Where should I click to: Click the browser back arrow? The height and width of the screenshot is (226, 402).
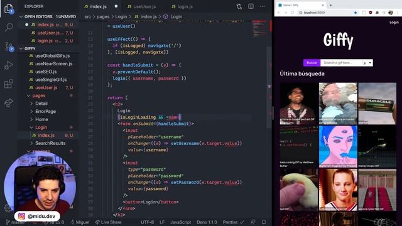coord(279,13)
